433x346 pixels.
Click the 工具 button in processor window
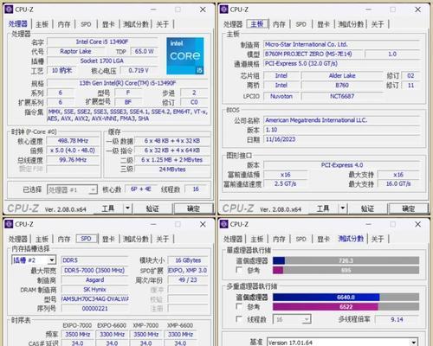108,208
